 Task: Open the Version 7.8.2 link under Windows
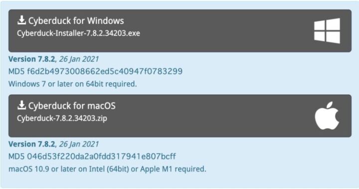pyautogui.click(x=31, y=59)
